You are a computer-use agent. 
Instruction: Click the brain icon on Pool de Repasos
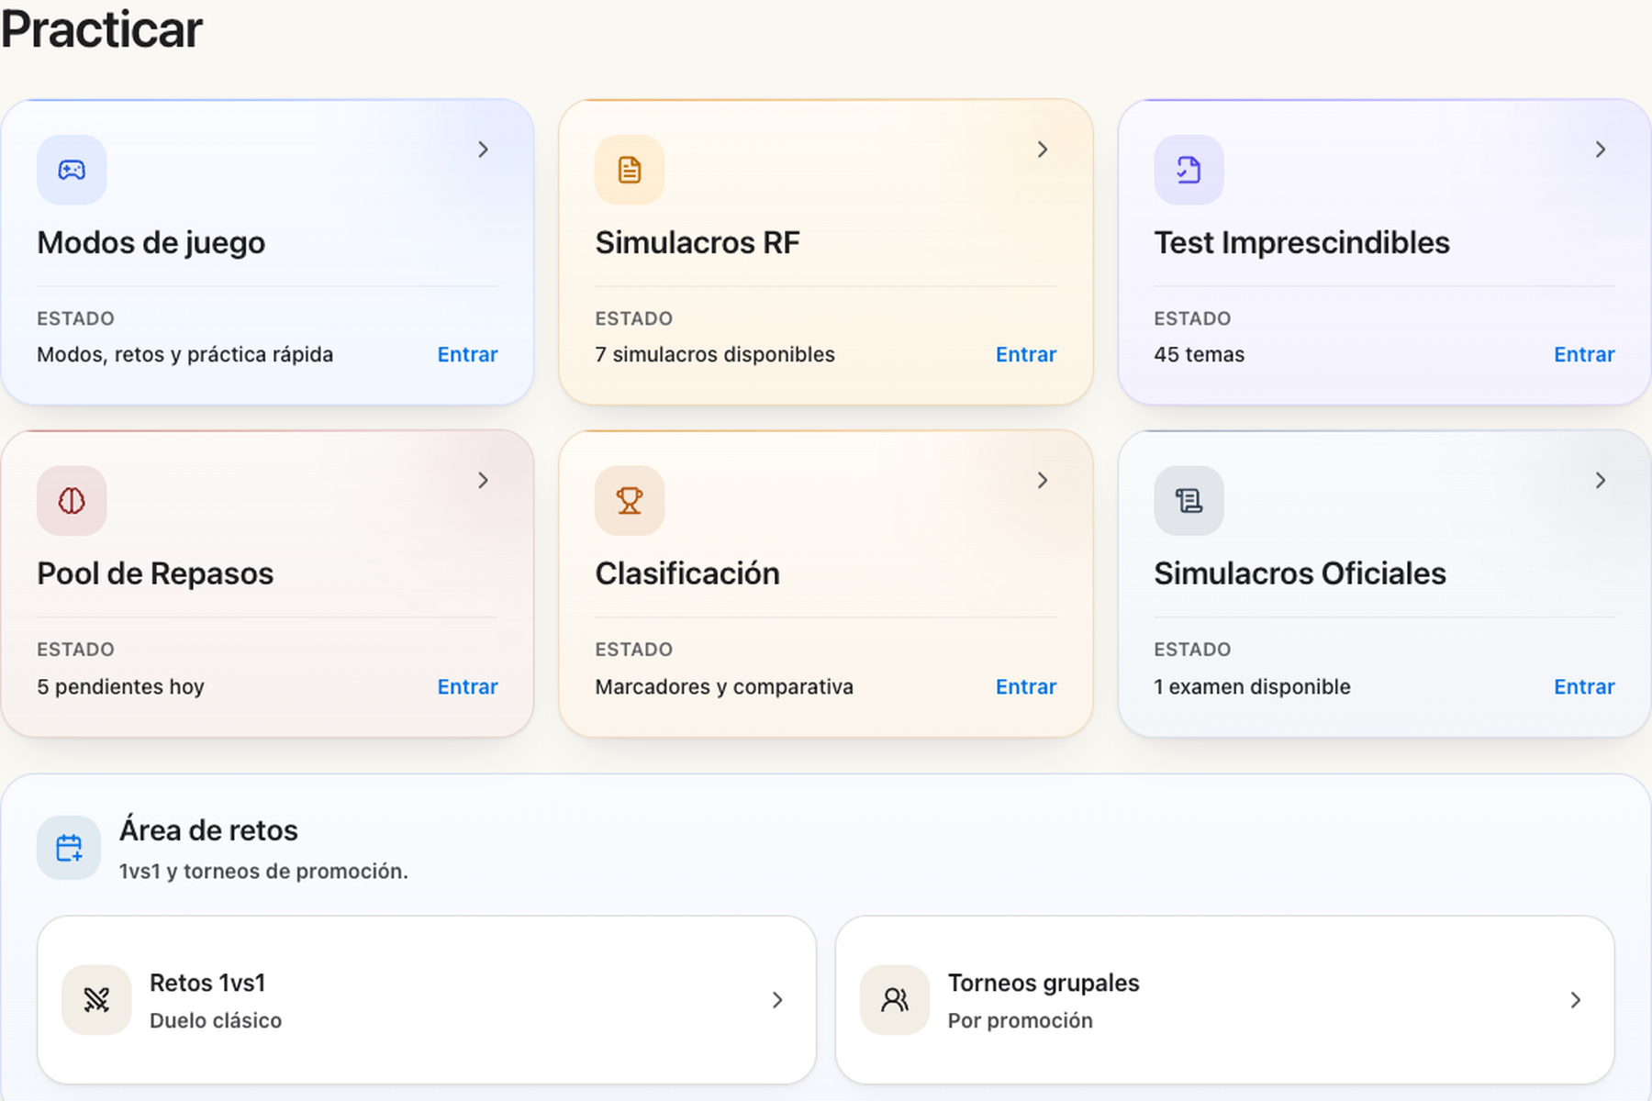[72, 501]
